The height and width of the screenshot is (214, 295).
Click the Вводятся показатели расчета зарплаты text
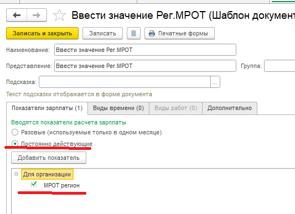[69, 122]
